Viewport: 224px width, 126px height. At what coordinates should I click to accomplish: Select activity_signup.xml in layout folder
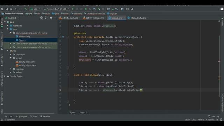26,65
